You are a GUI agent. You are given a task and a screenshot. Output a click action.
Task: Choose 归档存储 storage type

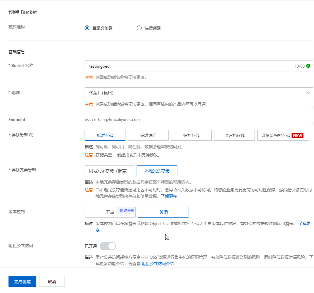coord(191,135)
